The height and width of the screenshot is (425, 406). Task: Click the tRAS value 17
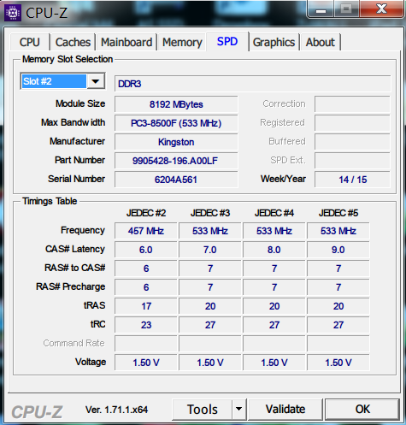coord(146,306)
